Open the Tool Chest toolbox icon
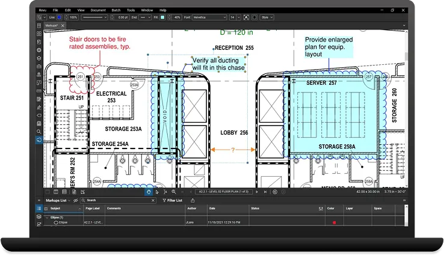444x256 pixels. pos(39,66)
